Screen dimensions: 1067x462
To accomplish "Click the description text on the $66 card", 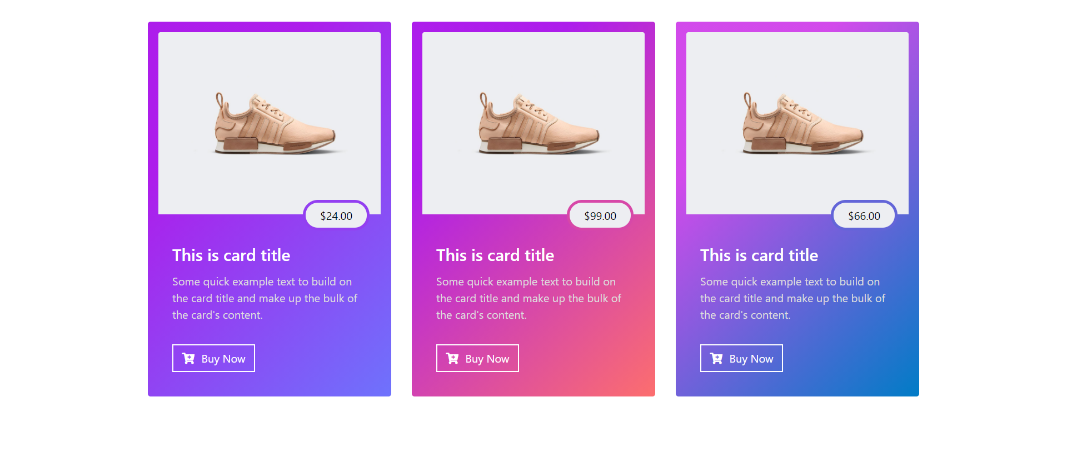I will coord(792,298).
